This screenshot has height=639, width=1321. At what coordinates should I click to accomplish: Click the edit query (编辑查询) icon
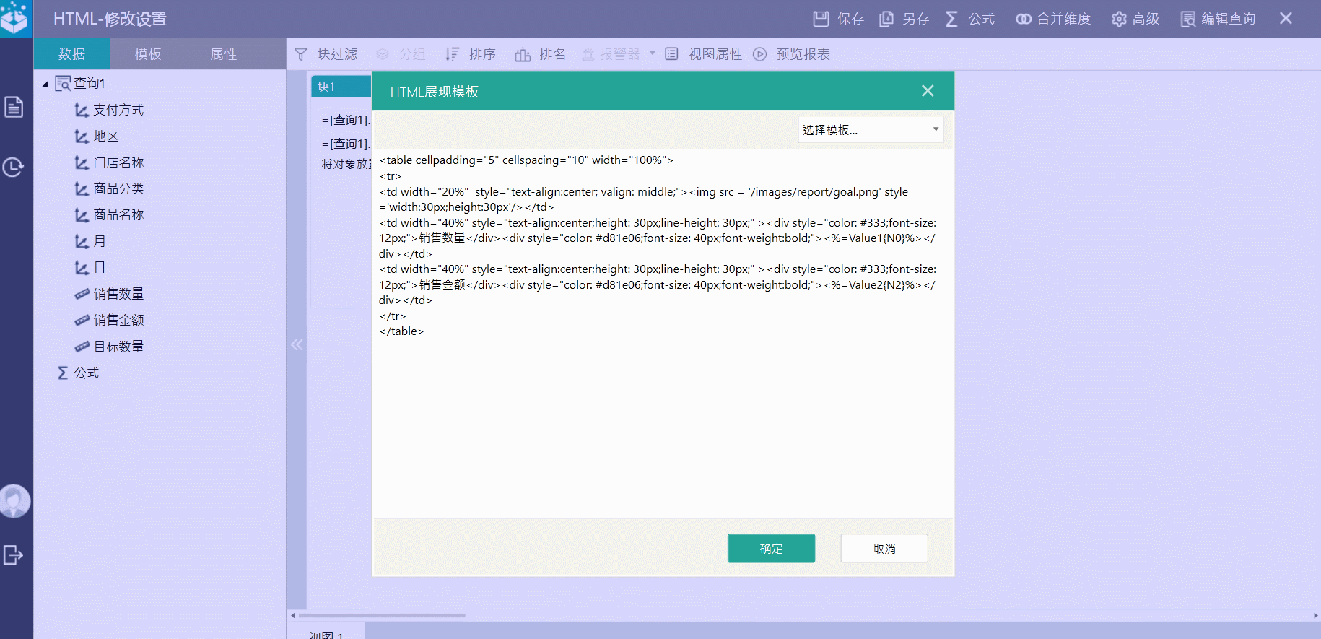(x=1187, y=19)
